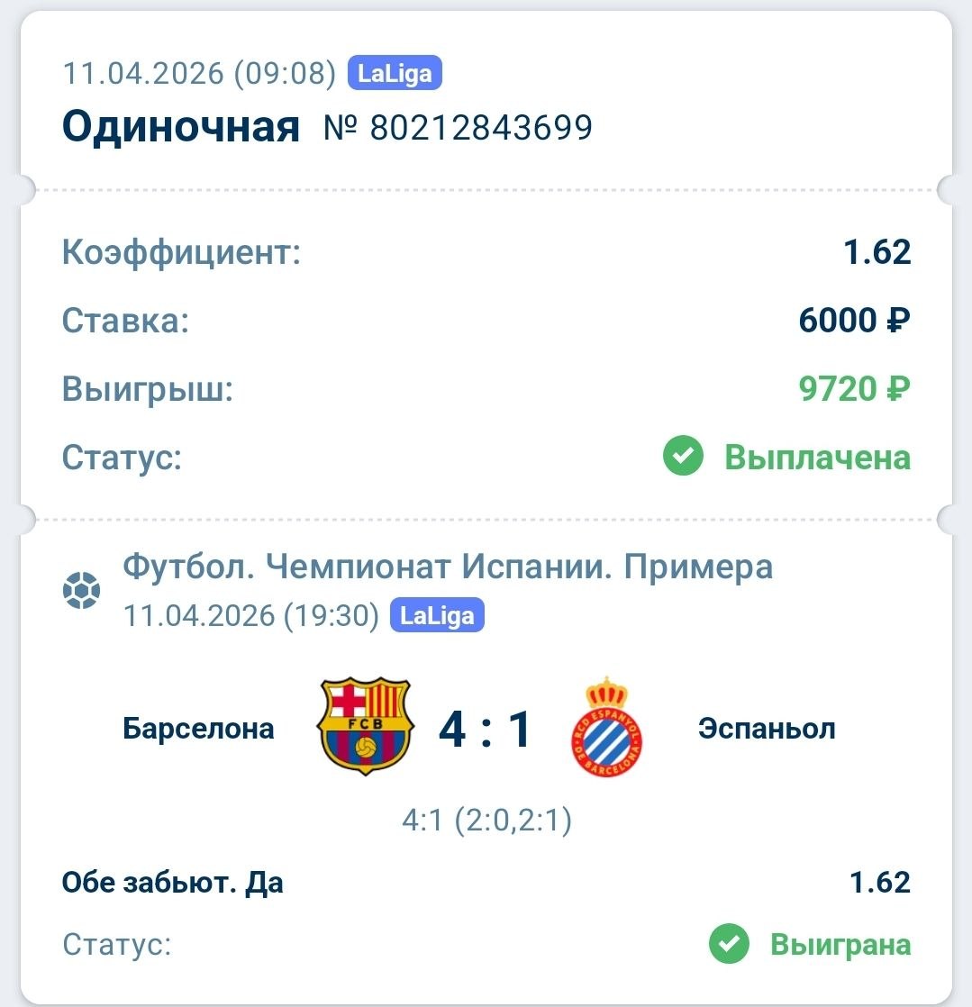Click the large 4 : 1 score
Viewport: 972px width, 1007px height.
[x=486, y=729]
